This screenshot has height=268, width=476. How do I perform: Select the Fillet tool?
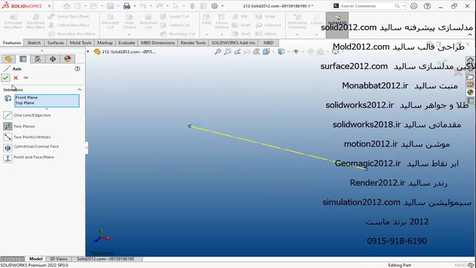[206, 19]
